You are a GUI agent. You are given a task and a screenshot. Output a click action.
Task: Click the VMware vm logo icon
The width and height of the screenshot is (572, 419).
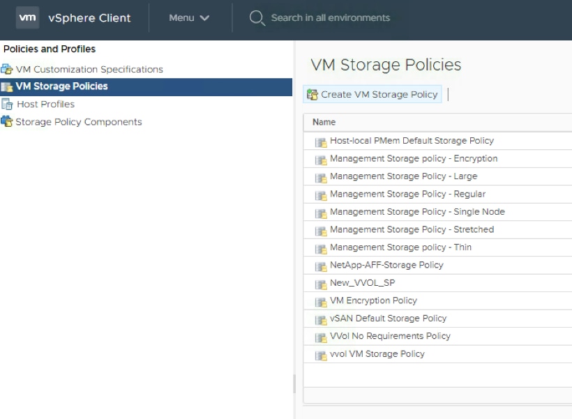click(x=27, y=17)
